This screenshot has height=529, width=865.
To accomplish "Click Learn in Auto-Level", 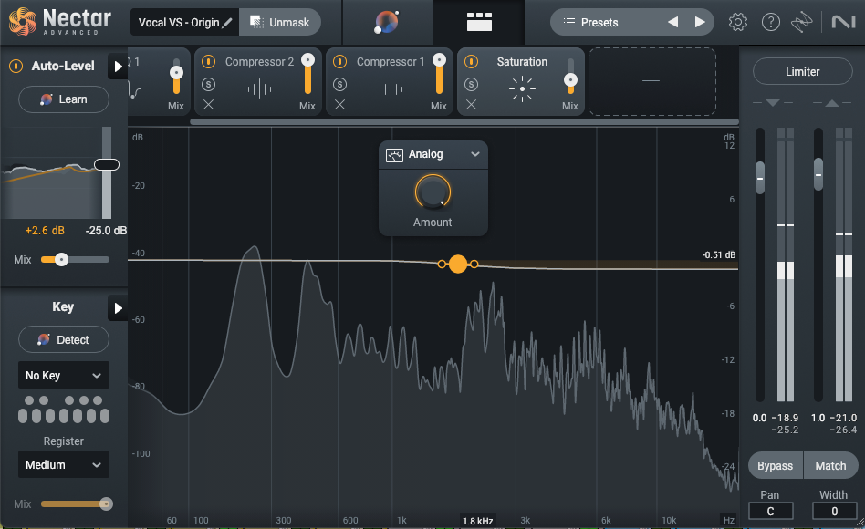I will tap(64, 99).
